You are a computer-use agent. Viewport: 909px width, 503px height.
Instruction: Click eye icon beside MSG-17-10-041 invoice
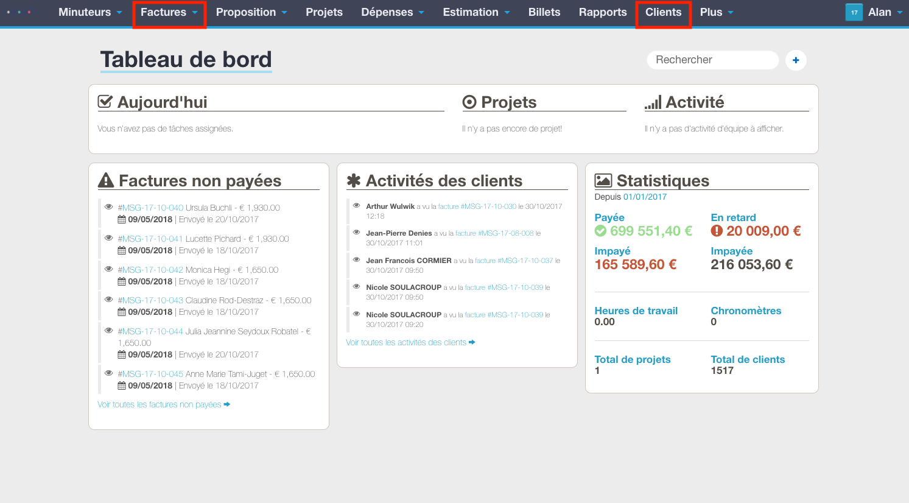point(108,238)
